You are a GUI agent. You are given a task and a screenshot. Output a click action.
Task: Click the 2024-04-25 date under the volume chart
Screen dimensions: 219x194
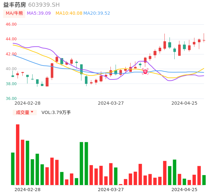185,190
